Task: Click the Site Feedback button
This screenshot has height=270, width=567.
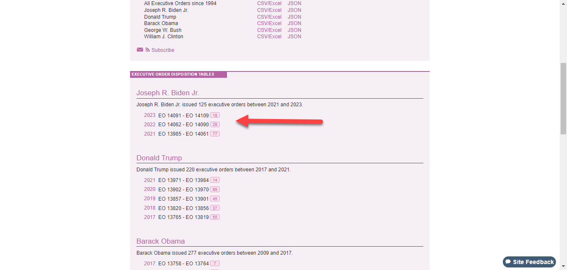Action: click(x=529, y=262)
